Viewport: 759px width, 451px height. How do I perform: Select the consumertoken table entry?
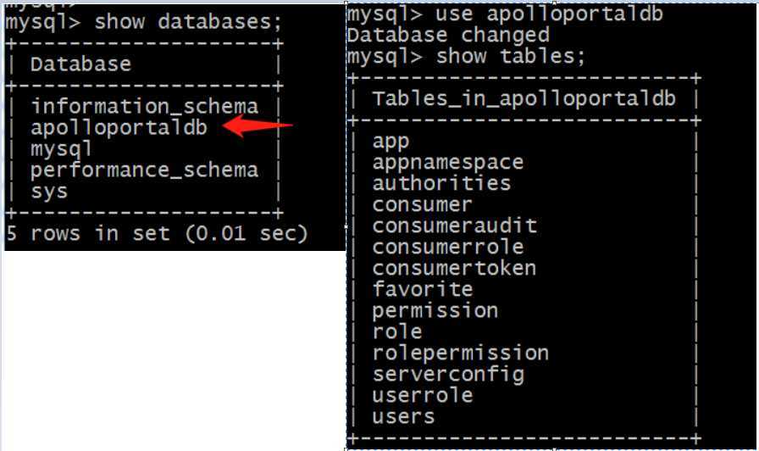454,269
